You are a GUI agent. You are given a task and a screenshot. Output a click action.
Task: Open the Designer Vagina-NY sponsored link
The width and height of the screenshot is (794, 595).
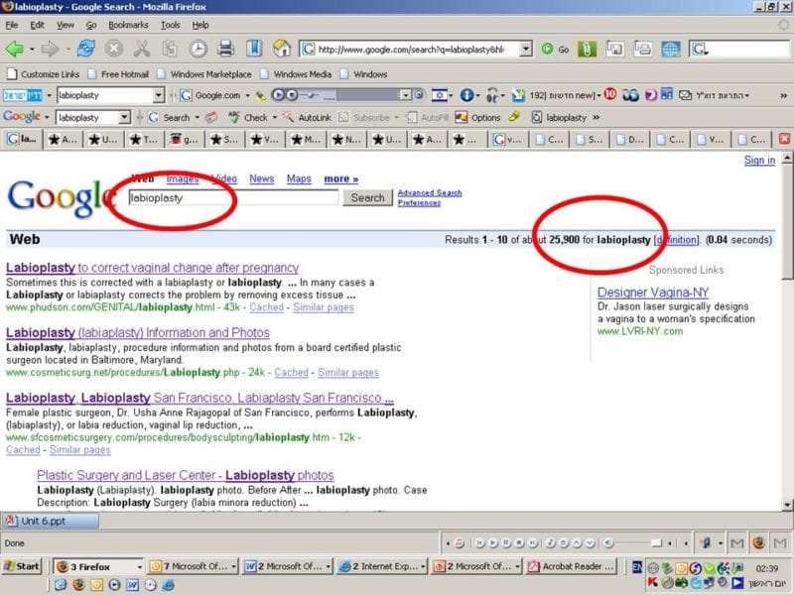point(652,293)
